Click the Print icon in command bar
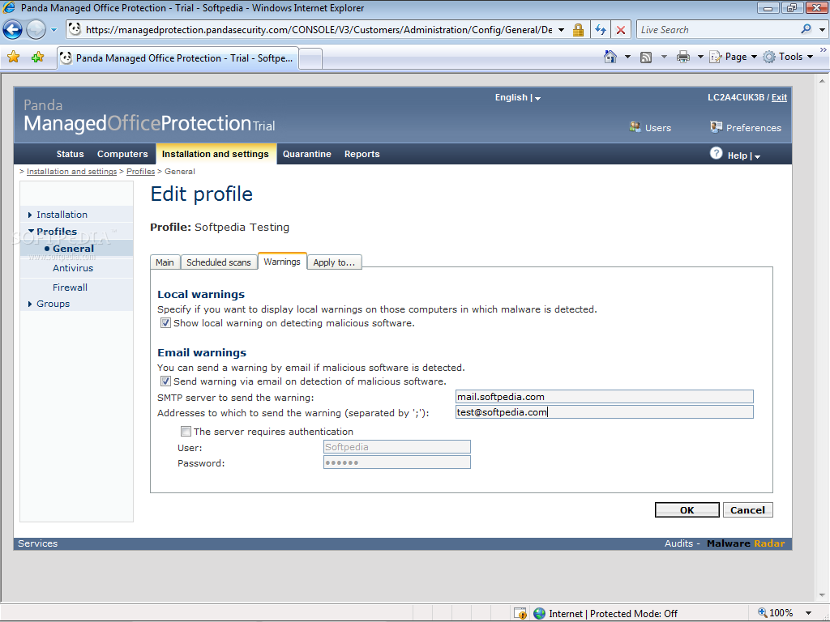830x622 pixels. click(682, 58)
